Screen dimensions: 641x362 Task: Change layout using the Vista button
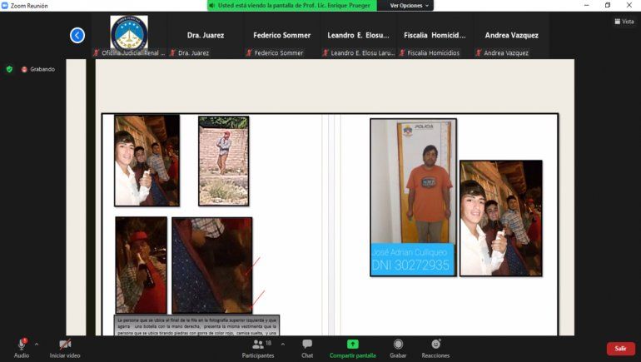pyautogui.click(x=624, y=22)
